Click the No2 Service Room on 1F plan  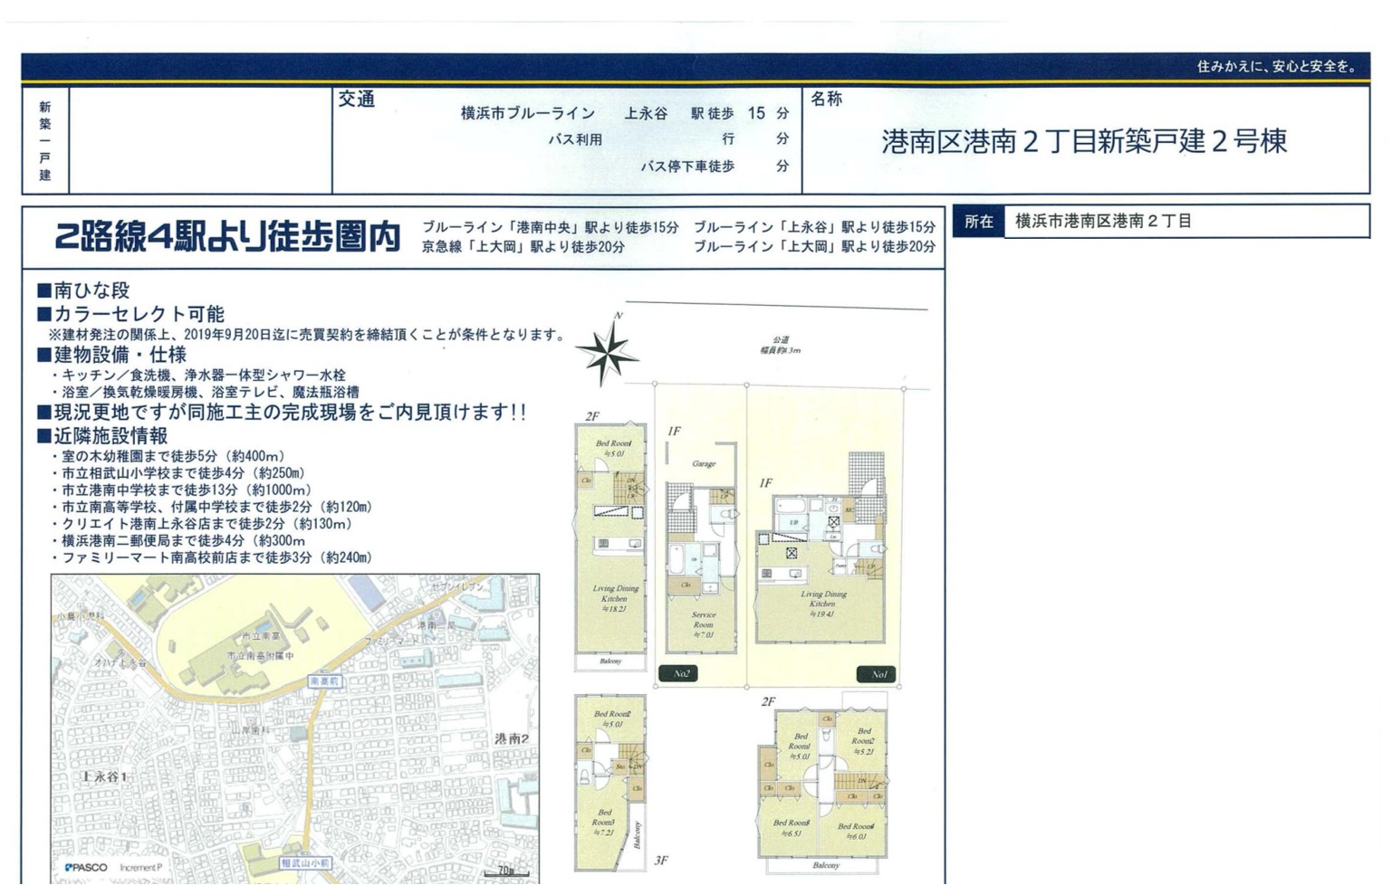pyautogui.click(x=703, y=624)
